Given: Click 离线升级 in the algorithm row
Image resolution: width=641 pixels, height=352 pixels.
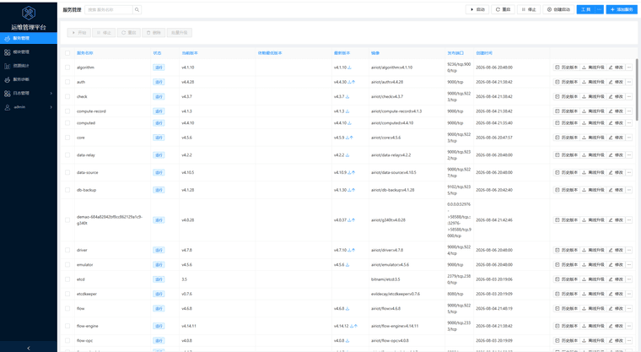Looking at the screenshot, I should click(x=593, y=68).
